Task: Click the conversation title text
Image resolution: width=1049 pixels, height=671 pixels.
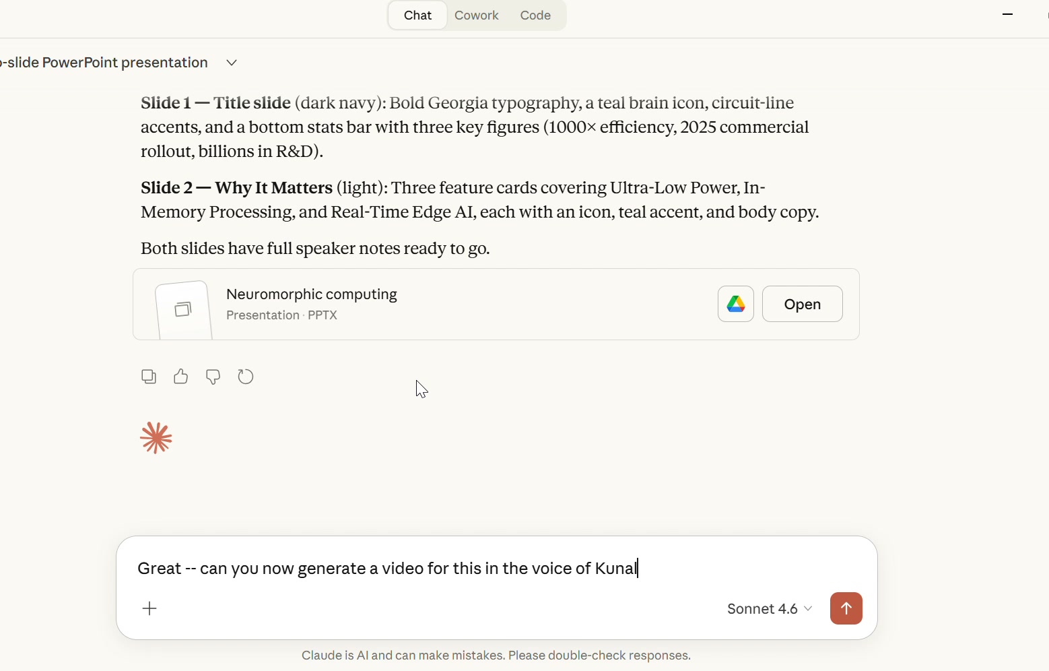Action: pos(104,63)
